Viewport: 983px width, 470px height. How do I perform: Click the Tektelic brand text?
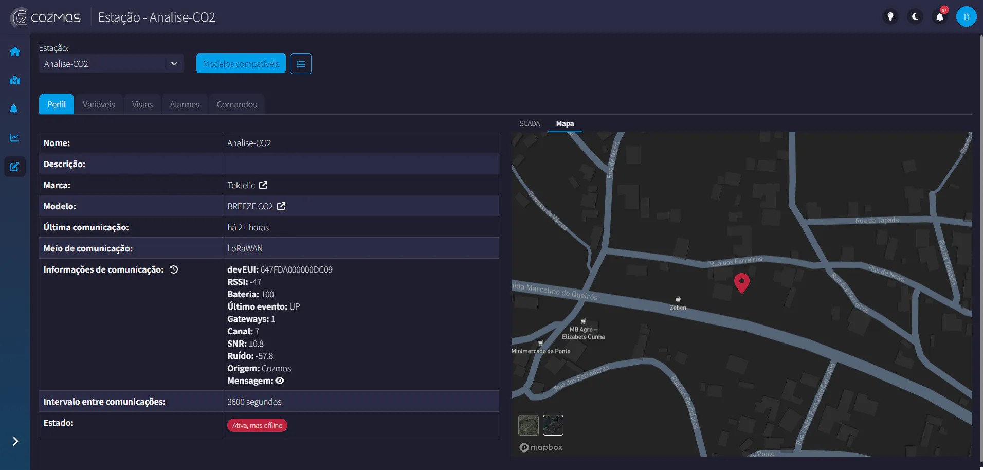241,185
